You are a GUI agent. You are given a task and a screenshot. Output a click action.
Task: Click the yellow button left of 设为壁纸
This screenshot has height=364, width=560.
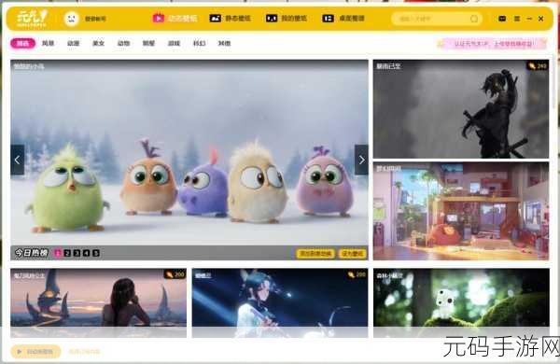(315, 254)
